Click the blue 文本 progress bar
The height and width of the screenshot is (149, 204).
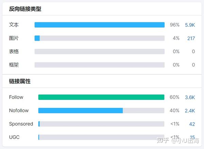(99, 25)
